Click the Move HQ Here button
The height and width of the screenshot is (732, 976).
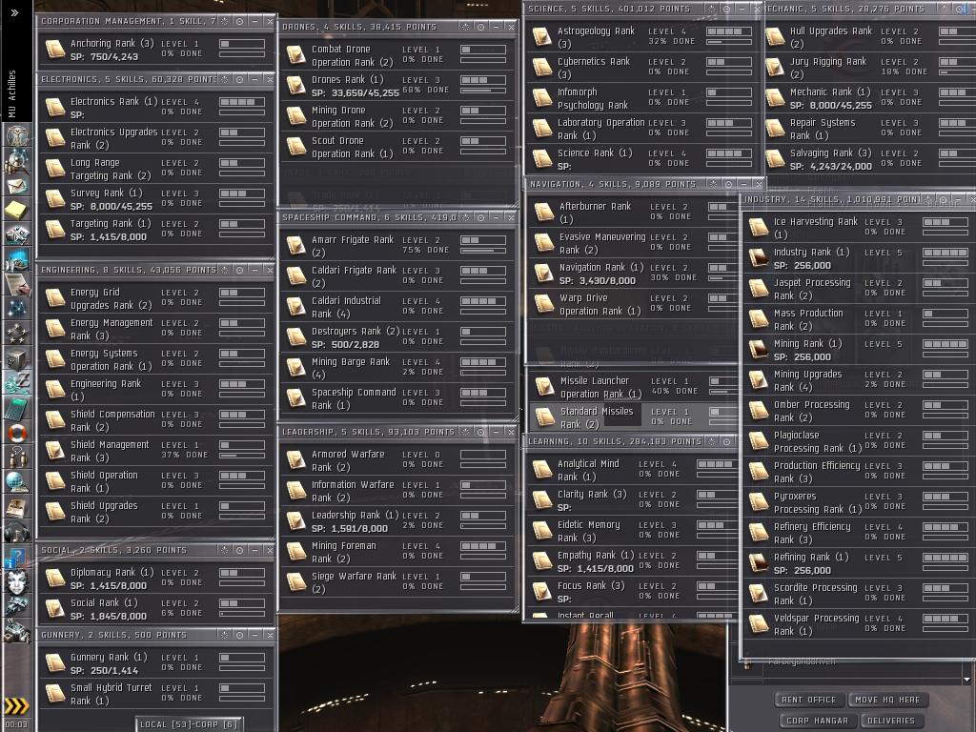(x=887, y=700)
